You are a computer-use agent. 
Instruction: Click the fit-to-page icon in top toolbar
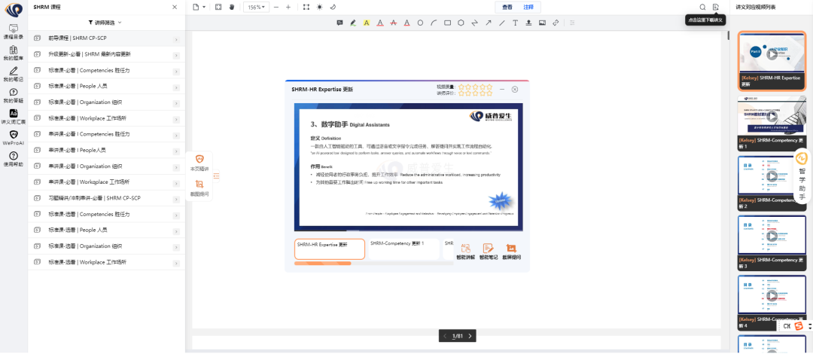(218, 7)
